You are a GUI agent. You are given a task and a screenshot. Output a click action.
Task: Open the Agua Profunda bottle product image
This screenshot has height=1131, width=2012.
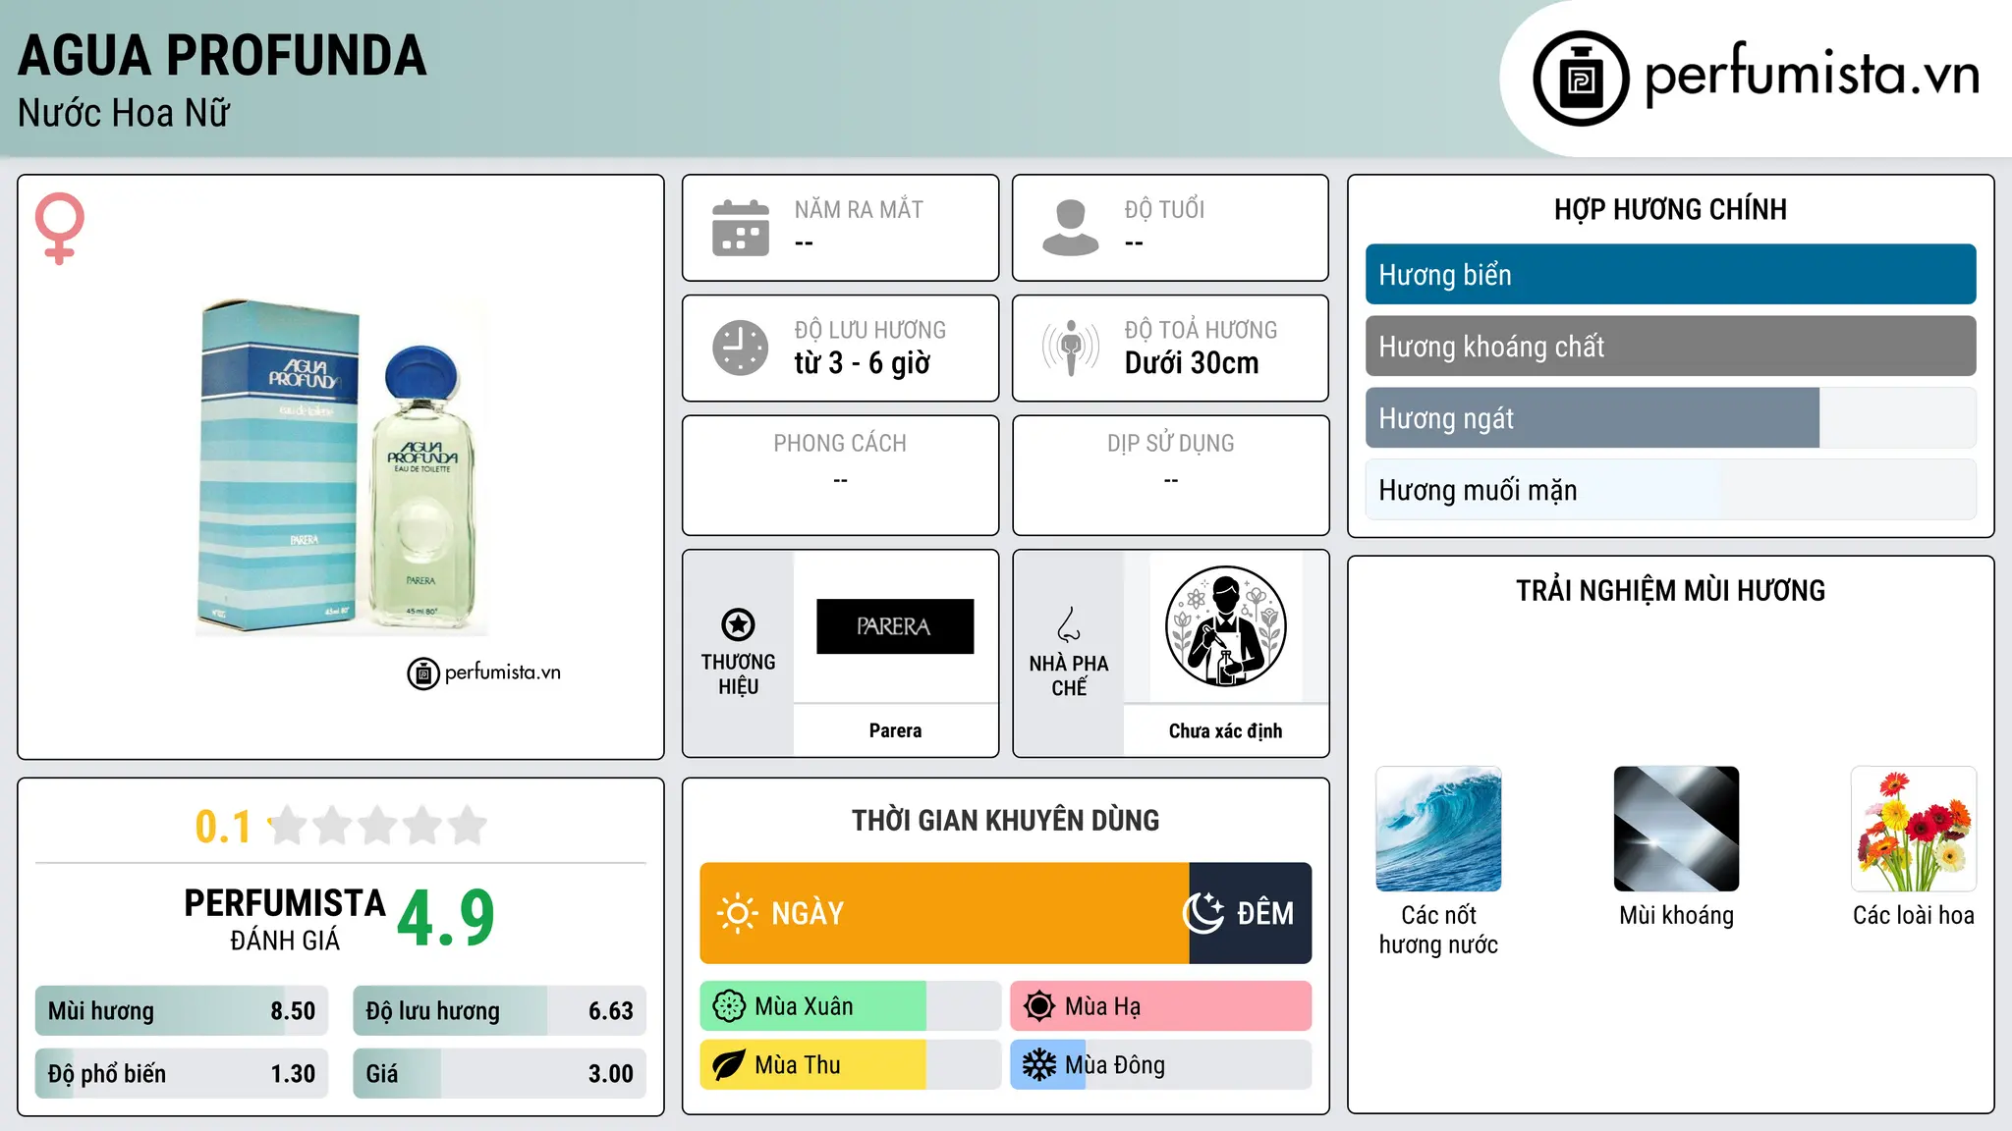[341, 467]
